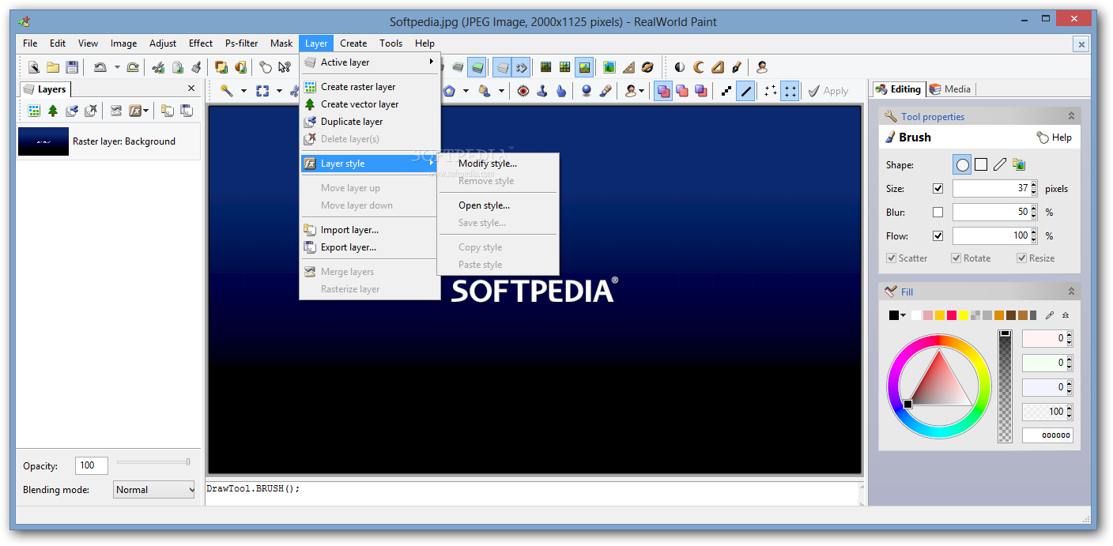Toggle the smooth line antialiasing button

pyautogui.click(x=745, y=91)
